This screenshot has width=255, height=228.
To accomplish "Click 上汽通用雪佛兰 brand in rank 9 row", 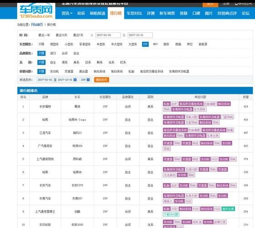I will point(45,212).
